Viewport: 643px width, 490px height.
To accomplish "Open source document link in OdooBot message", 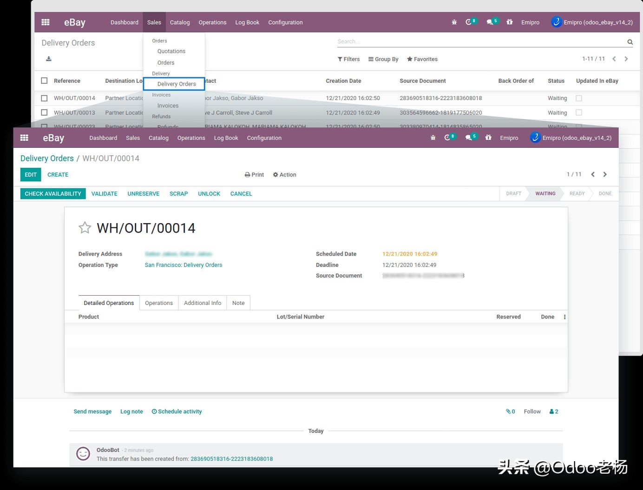I will [x=232, y=459].
